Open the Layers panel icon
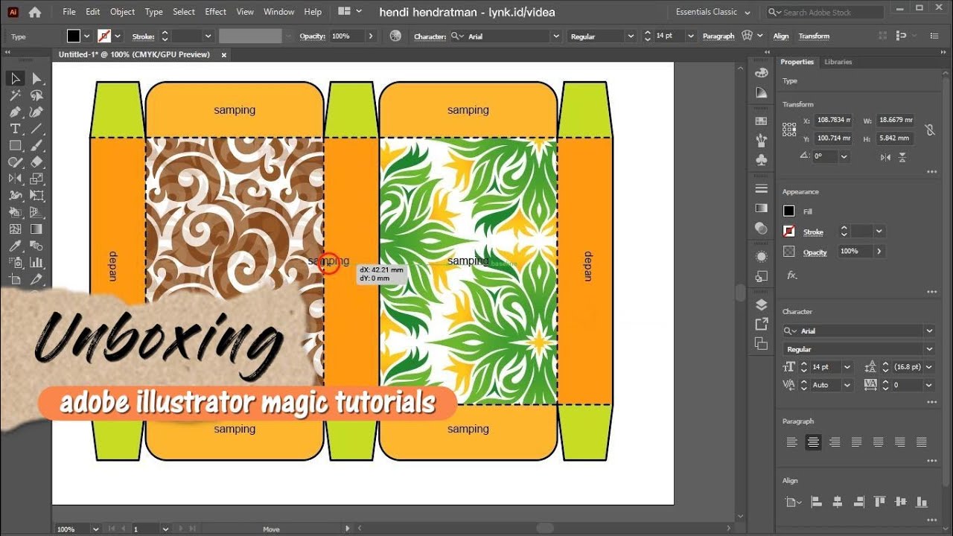This screenshot has width=953, height=536. coord(761,304)
